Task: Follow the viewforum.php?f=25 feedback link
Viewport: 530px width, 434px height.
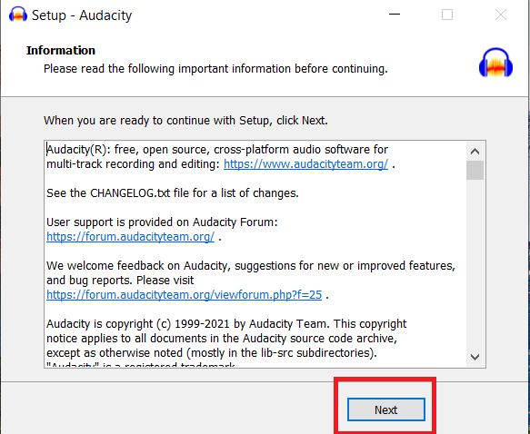Action: (x=185, y=294)
